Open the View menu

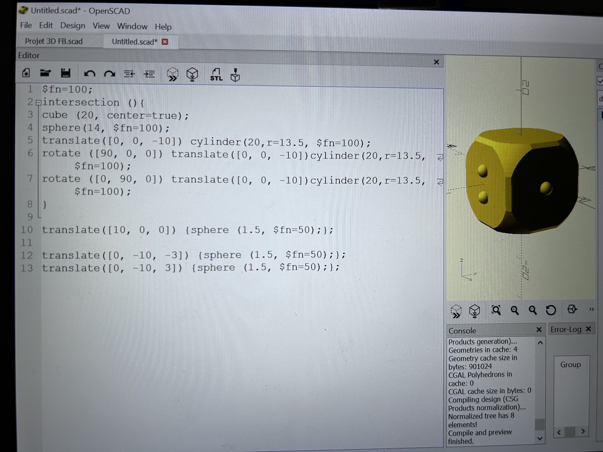[101, 26]
